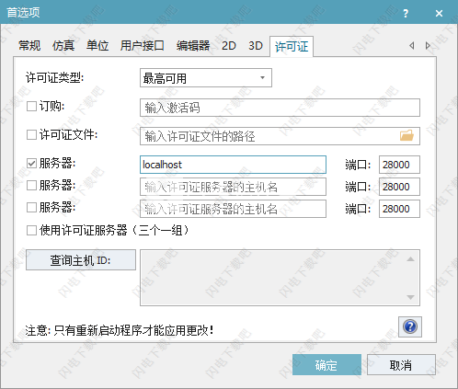Click up arrow in host ID box
The image size is (458, 389).
pyautogui.click(x=410, y=259)
